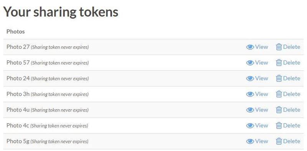Click the View text for Photo 24

pos(262,78)
